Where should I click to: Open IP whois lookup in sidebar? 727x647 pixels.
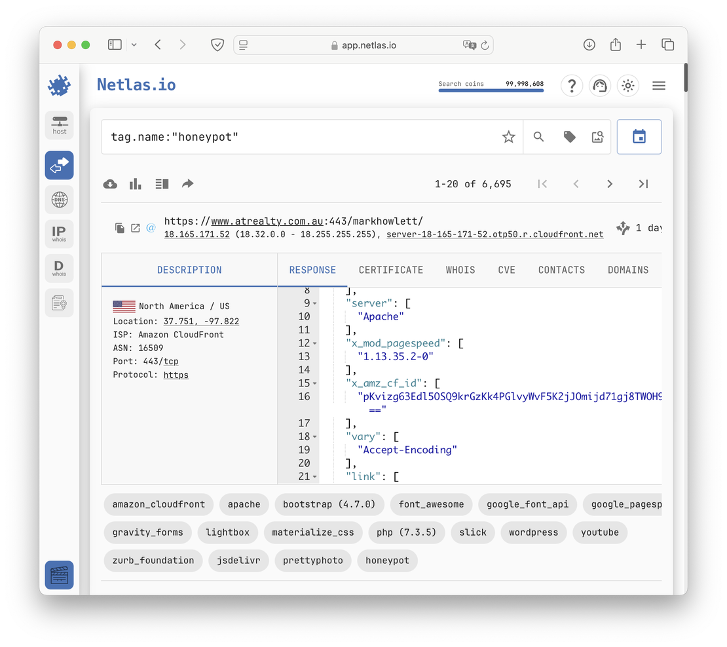pyautogui.click(x=59, y=234)
